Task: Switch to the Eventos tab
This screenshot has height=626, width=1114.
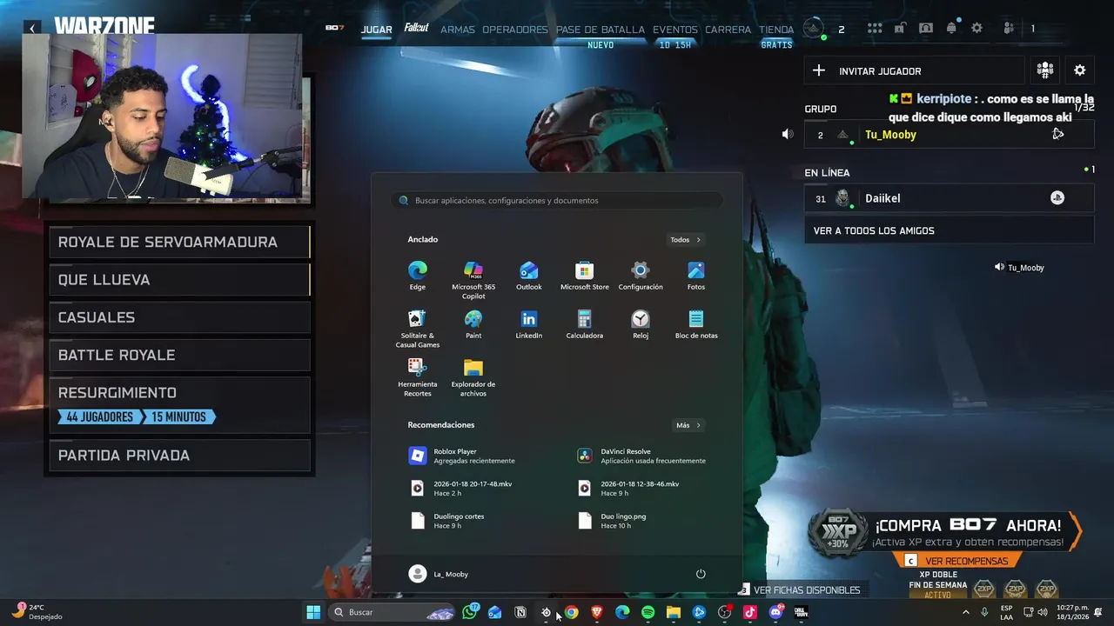Action: (x=675, y=30)
